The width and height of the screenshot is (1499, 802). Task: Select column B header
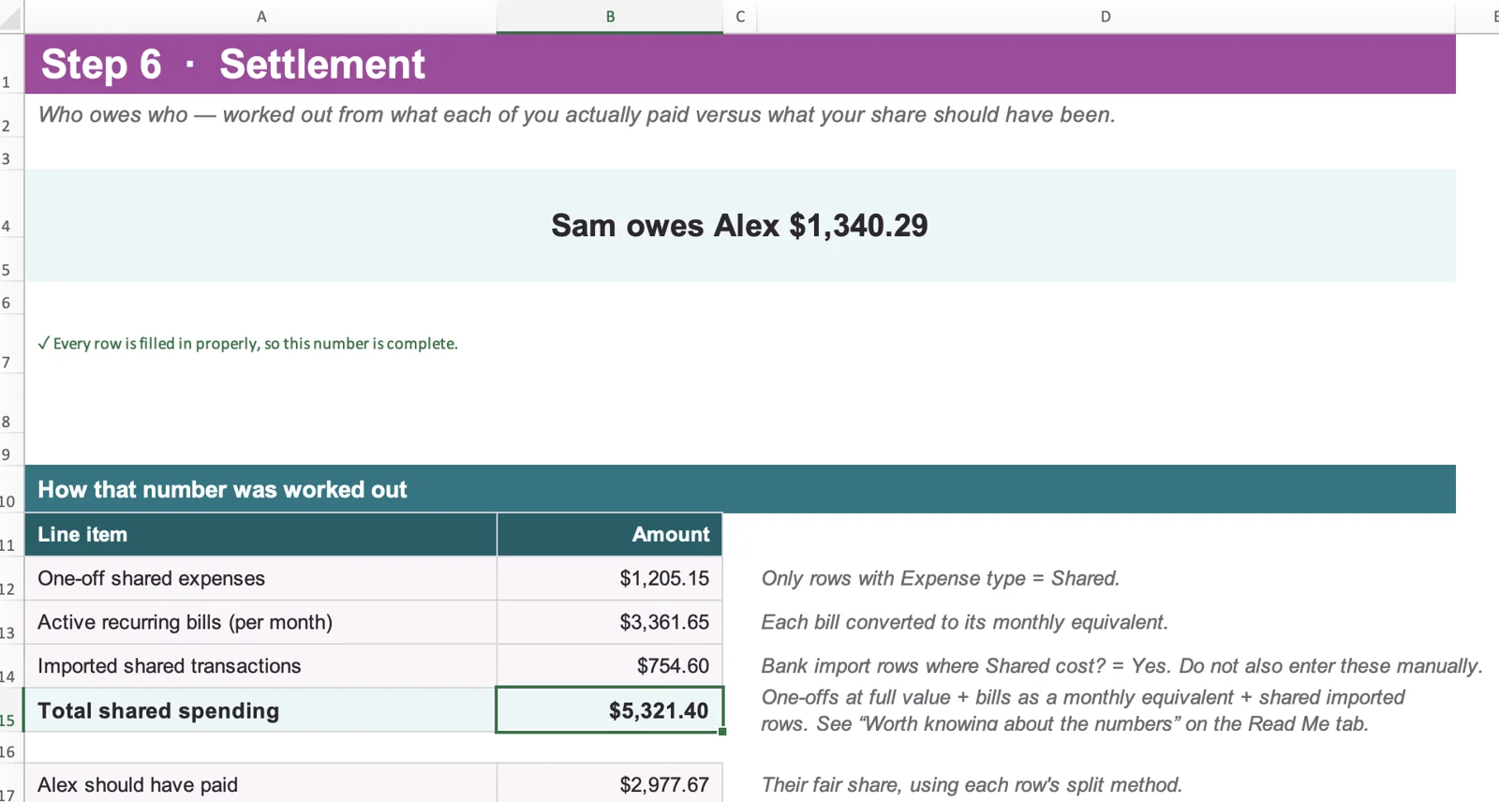point(610,17)
